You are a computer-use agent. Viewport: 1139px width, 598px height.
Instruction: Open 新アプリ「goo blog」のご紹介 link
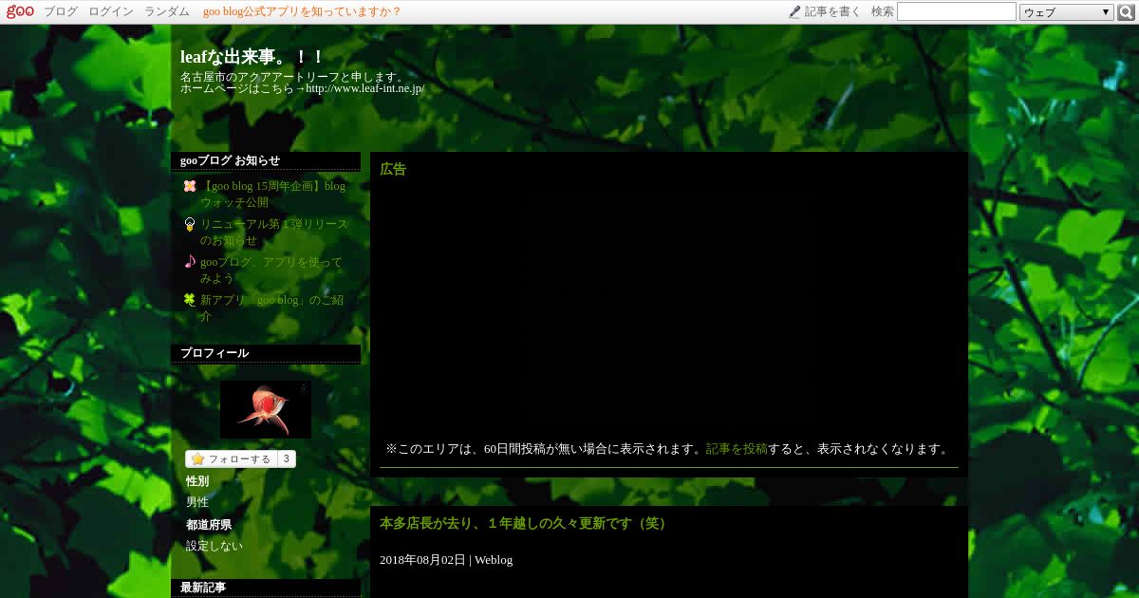pos(271,308)
